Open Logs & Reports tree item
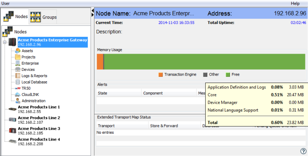The width and height of the screenshot is (308, 156). [34, 76]
